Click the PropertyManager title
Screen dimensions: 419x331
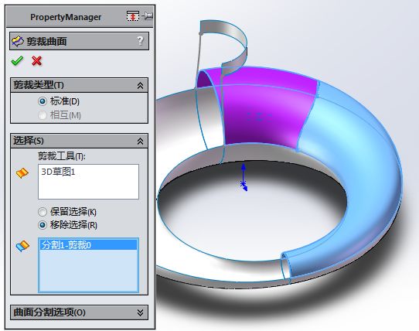point(66,17)
